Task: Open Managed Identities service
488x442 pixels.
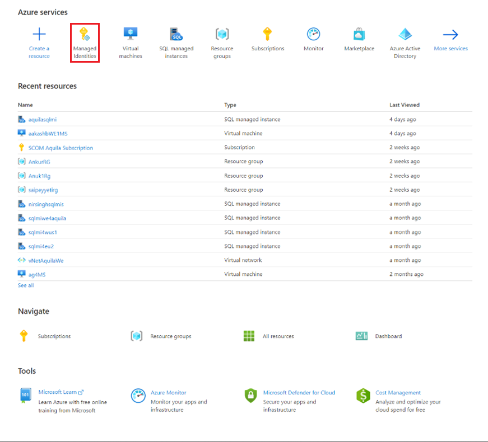Action: 85,42
